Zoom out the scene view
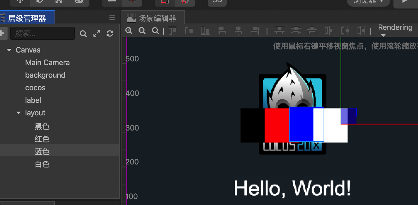Image resolution: width=418 pixels, height=205 pixels. click(x=142, y=31)
